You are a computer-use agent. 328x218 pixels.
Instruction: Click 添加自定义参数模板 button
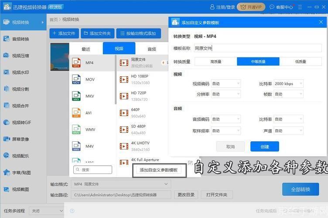point(159,170)
